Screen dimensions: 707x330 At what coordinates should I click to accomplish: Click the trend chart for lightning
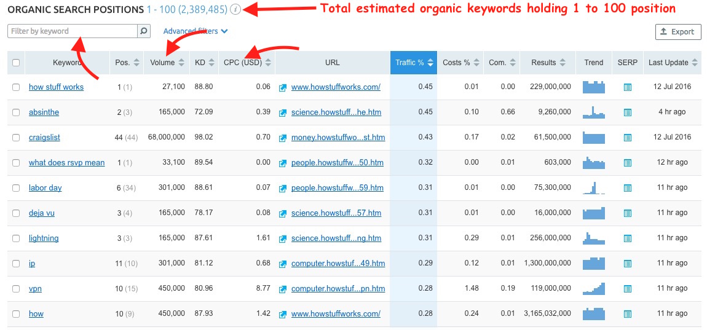(x=593, y=238)
